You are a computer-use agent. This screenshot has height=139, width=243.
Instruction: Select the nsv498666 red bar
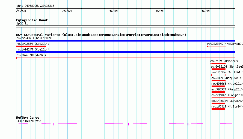coord(218,86)
